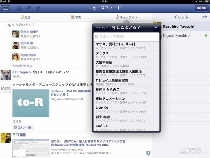Open the friend requests icon
210x158 pixels.
19,8
